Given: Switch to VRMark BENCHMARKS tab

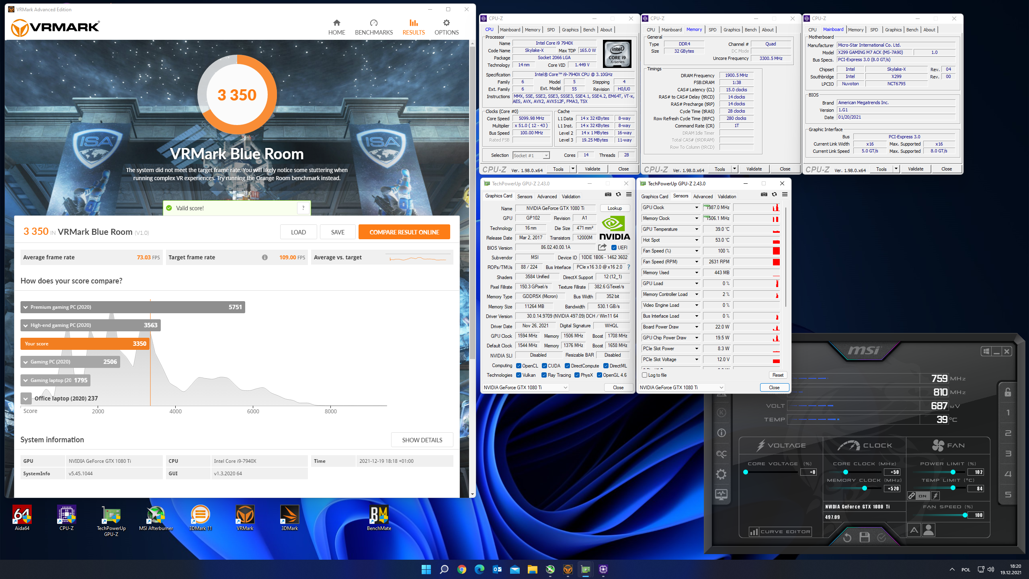Looking at the screenshot, I should (374, 27).
